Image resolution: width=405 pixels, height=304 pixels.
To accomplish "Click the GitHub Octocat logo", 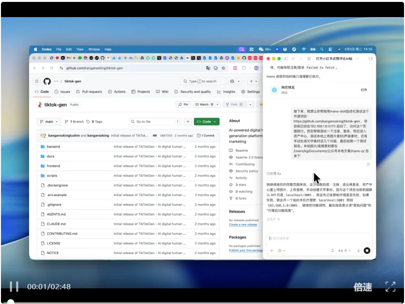I will [x=47, y=81].
